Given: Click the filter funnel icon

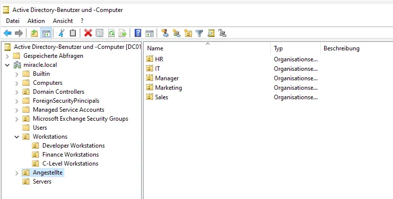Looking at the screenshot, I should [x=199, y=33].
